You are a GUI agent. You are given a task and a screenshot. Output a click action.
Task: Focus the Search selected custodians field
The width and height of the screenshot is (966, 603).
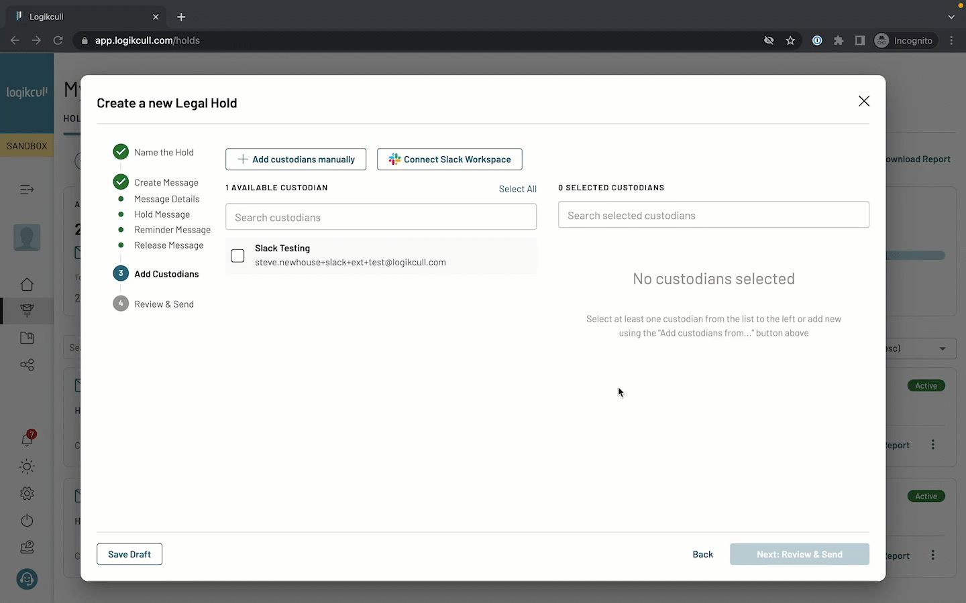point(714,215)
